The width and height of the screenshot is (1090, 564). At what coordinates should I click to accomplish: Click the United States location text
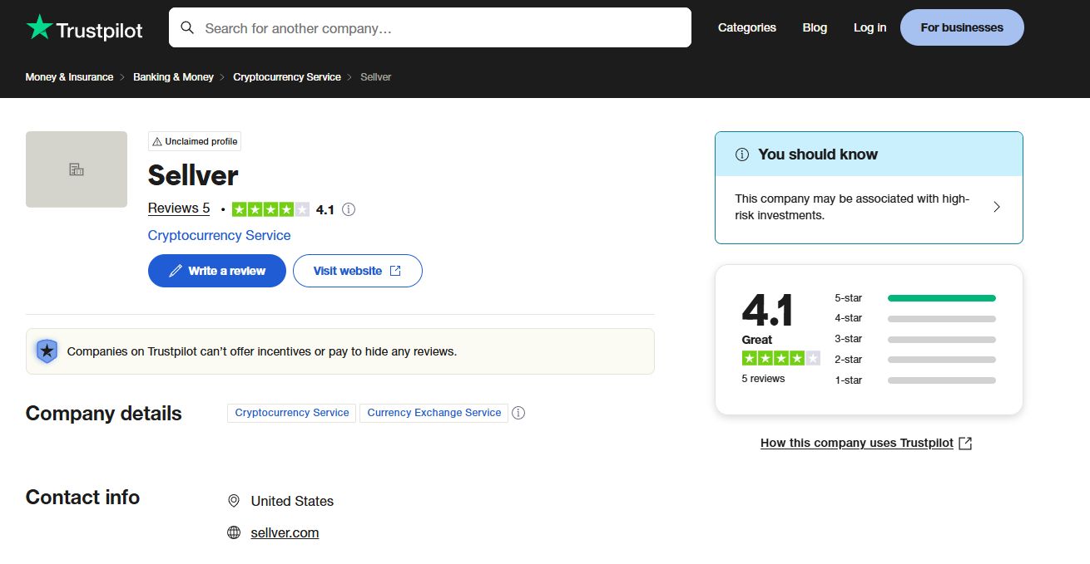click(292, 502)
